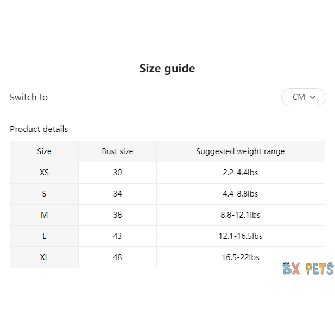The image size is (335, 335).
Task: Click the 12.1-16.5lbs weight cell
Action: tap(241, 236)
